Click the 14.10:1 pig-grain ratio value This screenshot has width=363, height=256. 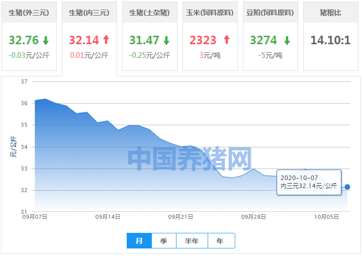[330, 40]
